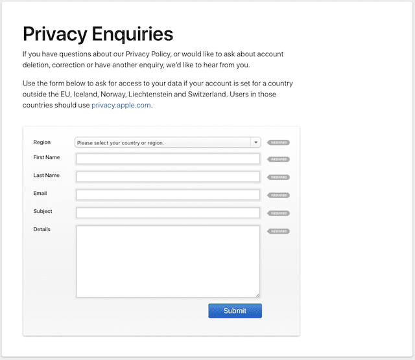Click the Region field label
415x360 pixels.
point(42,142)
